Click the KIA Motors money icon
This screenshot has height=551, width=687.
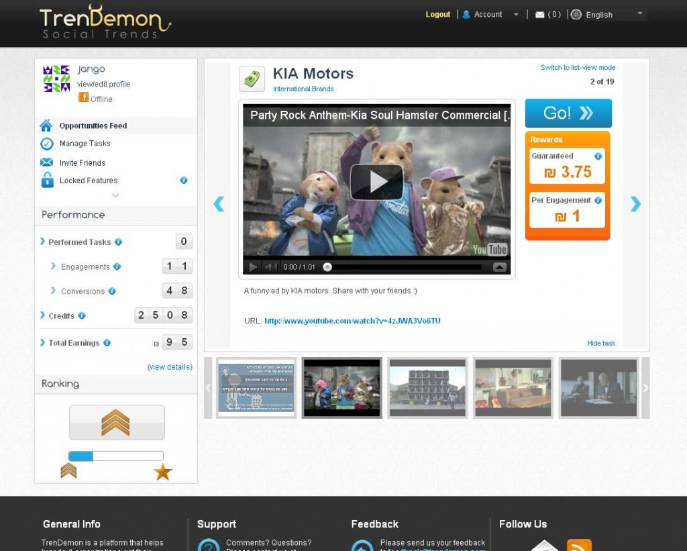(x=252, y=79)
